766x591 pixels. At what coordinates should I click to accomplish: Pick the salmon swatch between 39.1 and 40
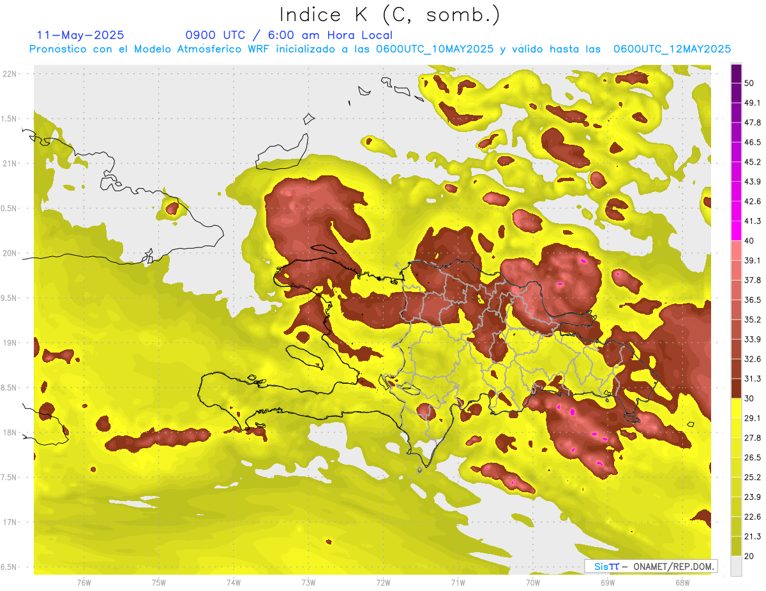point(736,251)
